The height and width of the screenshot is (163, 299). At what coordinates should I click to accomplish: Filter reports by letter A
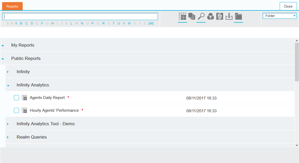tap(16, 23)
